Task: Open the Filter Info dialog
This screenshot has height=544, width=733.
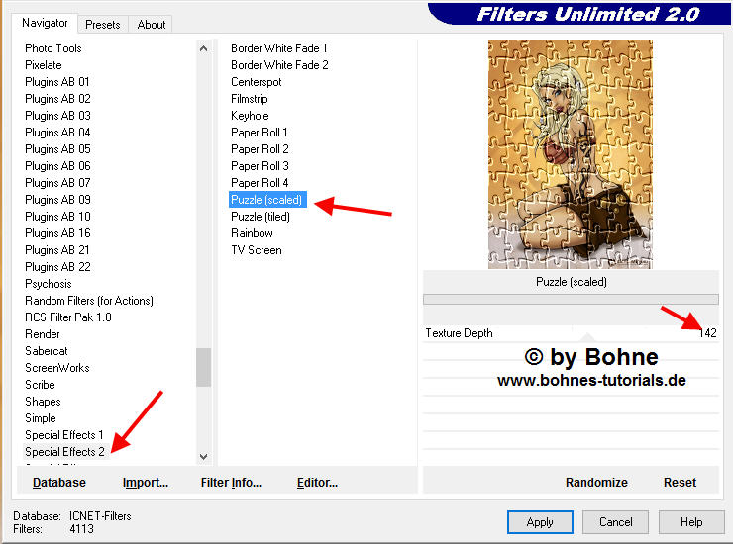Action: point(231,483)
